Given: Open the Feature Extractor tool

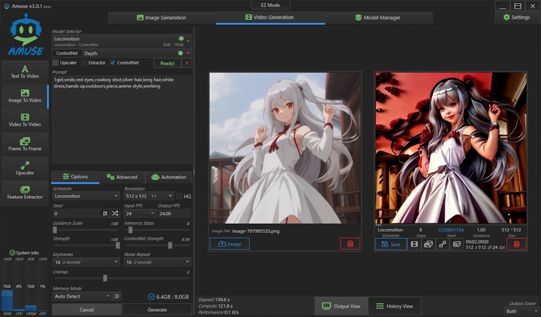Looking at the screenshot, I should pos(25,192).
